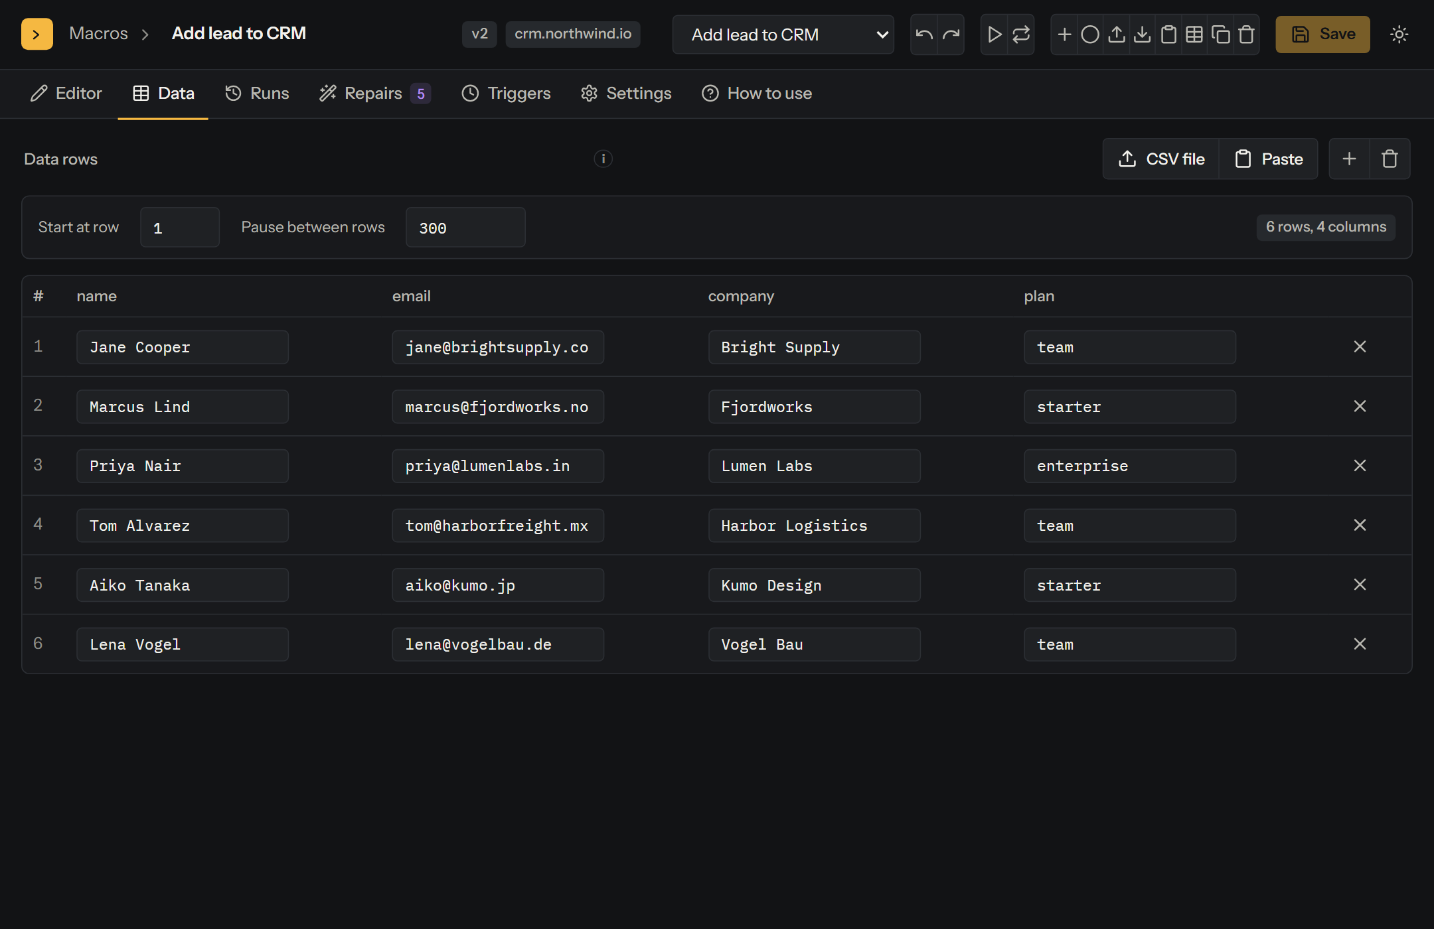
Task: Redo the last change
Action: pyautogui.click(x=951, y=34)
